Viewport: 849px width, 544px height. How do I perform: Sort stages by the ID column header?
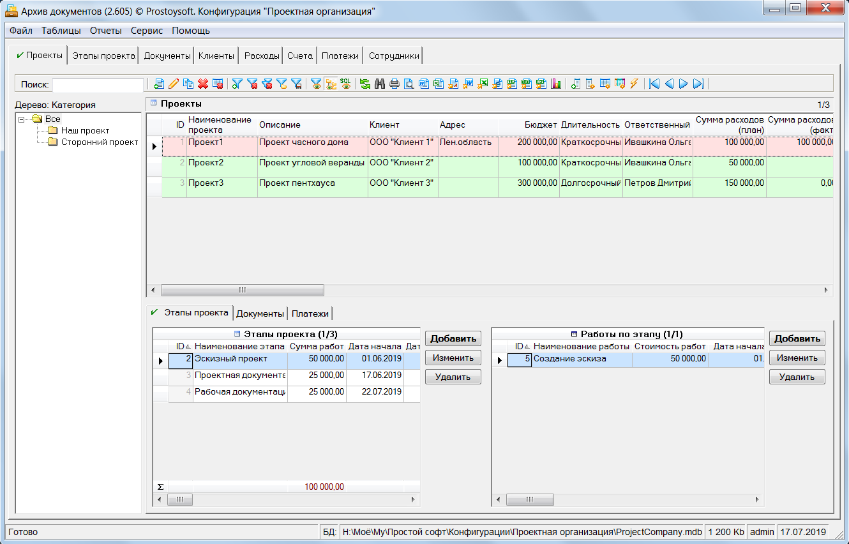(x=183, y=346)
